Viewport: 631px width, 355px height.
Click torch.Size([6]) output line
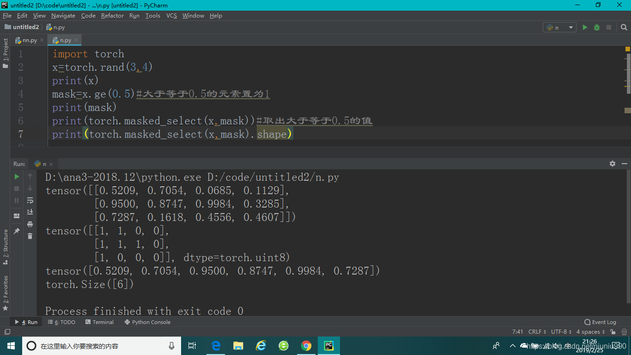click(x=90, y=284)
